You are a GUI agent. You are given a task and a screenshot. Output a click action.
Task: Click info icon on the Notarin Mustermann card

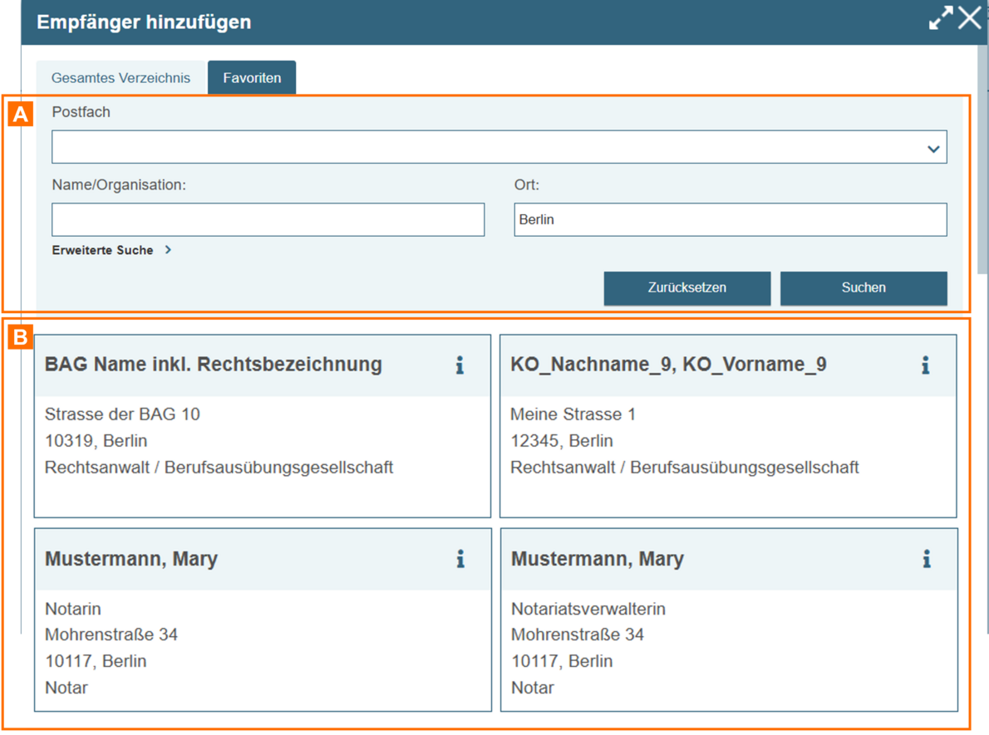460,559
